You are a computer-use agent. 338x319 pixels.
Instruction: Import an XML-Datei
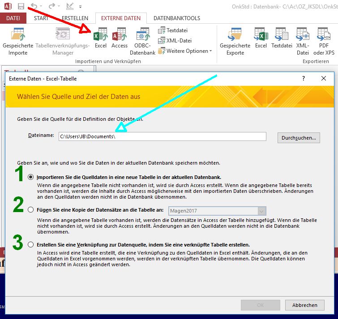[175, 41]
